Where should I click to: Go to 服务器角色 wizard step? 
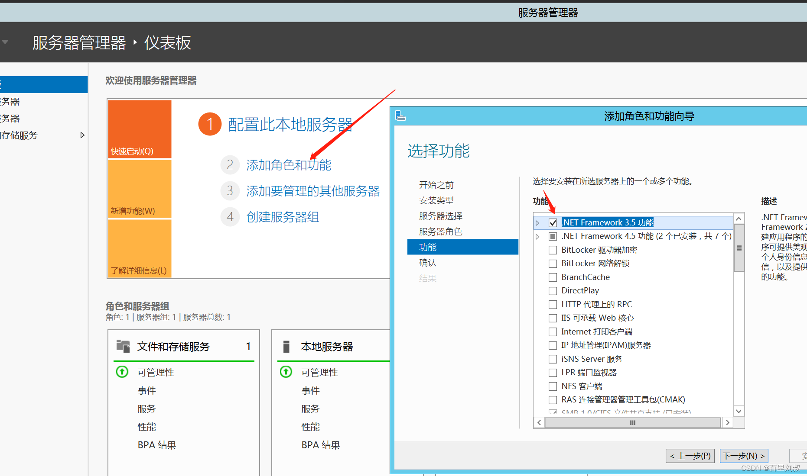tap(441, 232)
